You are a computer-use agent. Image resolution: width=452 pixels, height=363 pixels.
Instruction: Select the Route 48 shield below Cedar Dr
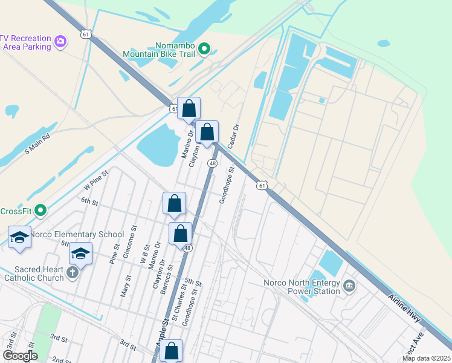(212, 163)
